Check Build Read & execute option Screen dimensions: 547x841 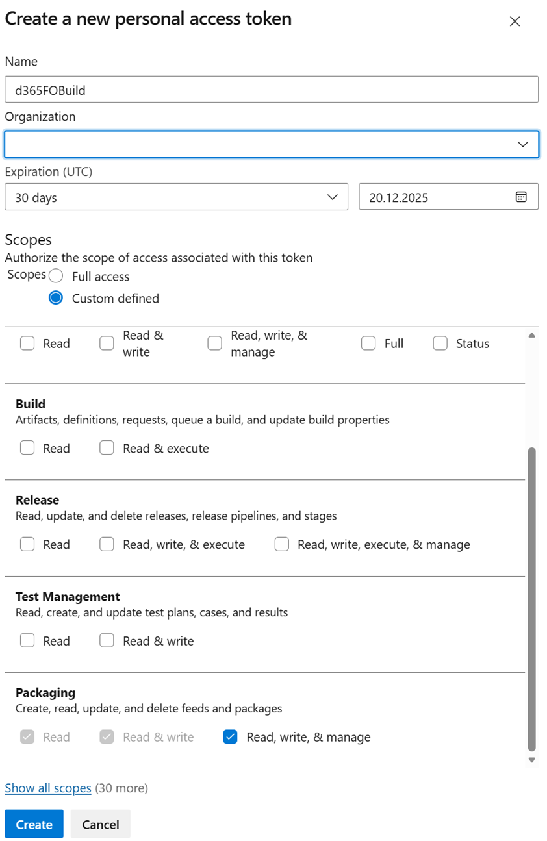pos(107,448)
